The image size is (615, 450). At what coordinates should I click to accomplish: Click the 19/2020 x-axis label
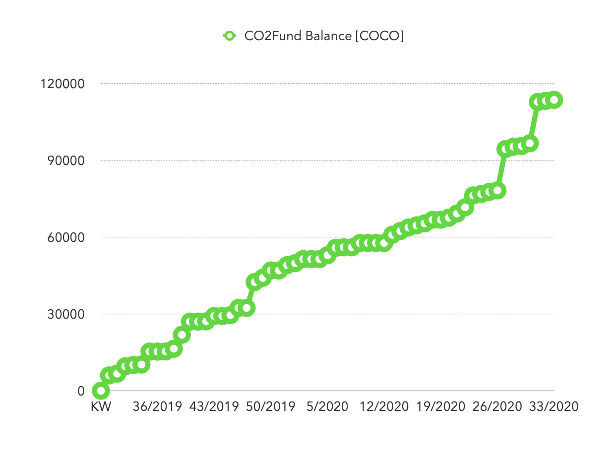tap(441, 407)
